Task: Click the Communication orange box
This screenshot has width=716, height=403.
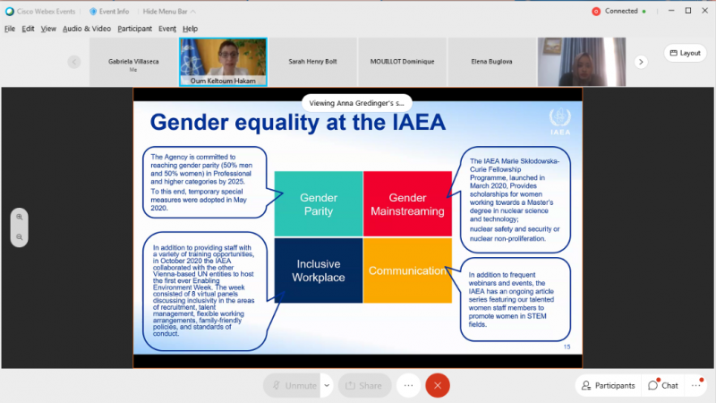Action: (407, 270)
